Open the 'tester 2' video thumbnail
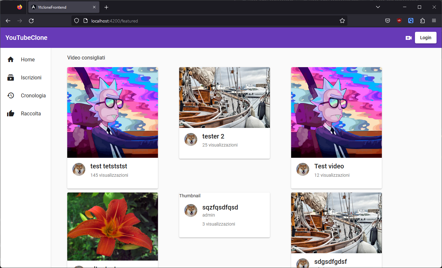Image resolution: width=442 pixels, height=268 pixels. coord(224,97)
